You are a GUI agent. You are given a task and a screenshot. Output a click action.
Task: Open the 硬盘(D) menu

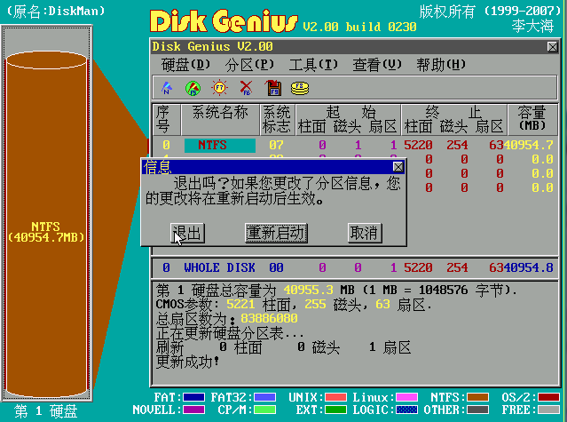click(185, 65)
